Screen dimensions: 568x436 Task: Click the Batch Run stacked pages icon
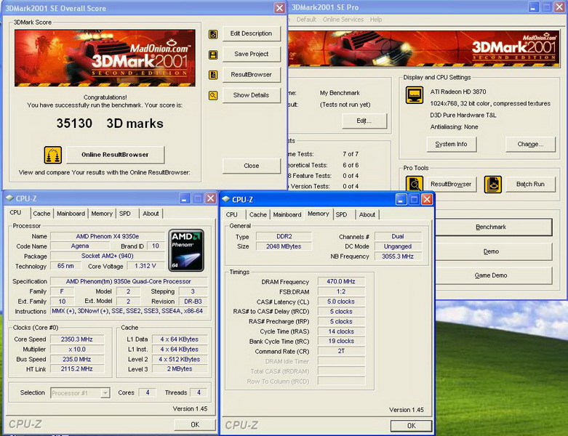pos(493,184)
